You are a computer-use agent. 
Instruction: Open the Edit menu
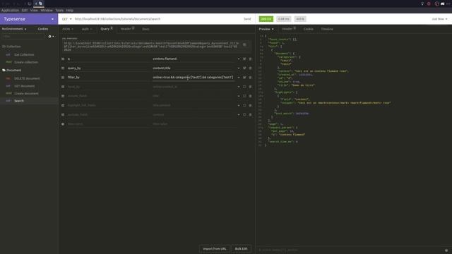click(x=25, y=11)
